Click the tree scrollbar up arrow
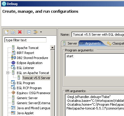The height and width of the screenshot is (116, 124). click(52, 48)
